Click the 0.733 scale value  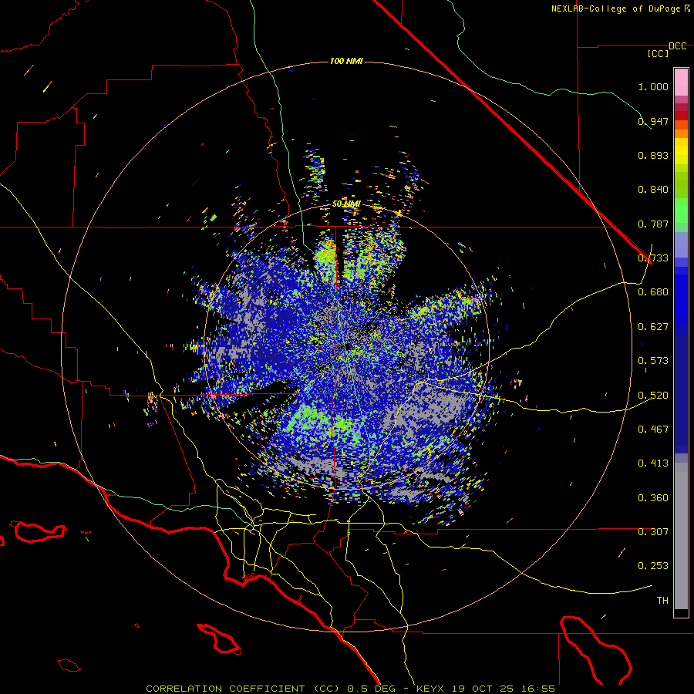653,258
